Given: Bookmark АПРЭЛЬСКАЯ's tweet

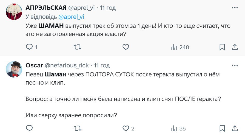Looking at the screenshot, I should (x=222, y=47).
